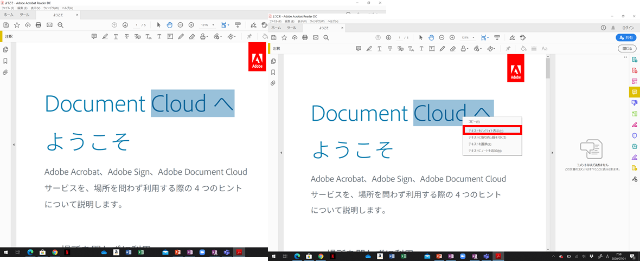Close the ようこそ tab in the right window
640x261 pixels.
[342, 28]
